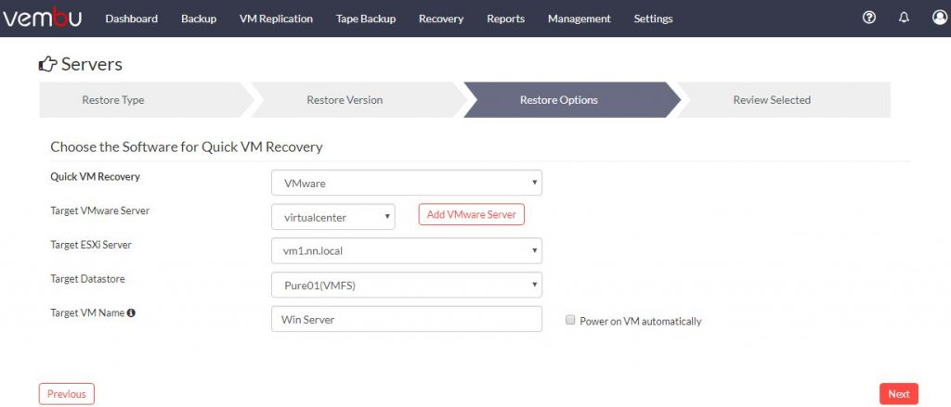This screenshot has height=407, width=951.
Task: Click the Choose the Software heading text
Action: coord(186,146)
